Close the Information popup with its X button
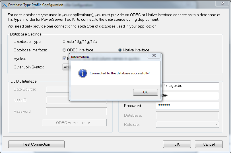Screen dimensions: 231x153 tap(153, 56)
